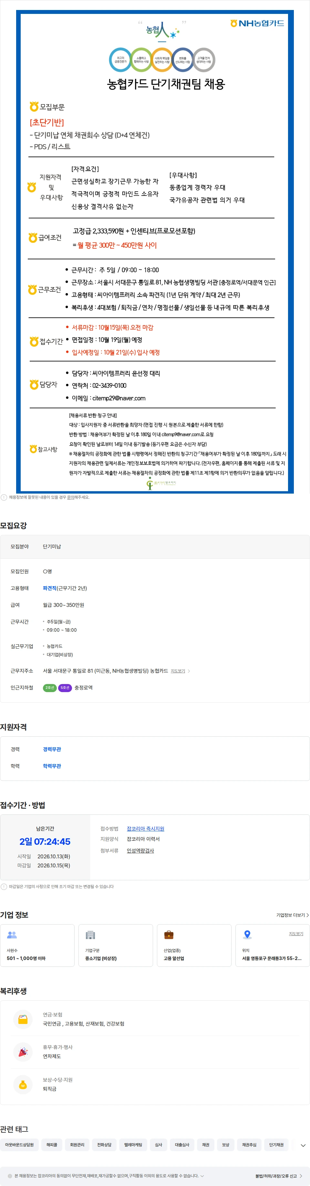Select the 대출심사 tag
The image size is (310, 1186).
[x=182, y=1145]
